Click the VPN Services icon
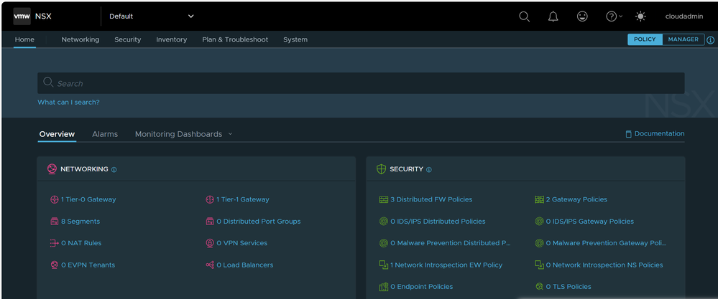Screen dimensions: 718x299 [210, 243]
